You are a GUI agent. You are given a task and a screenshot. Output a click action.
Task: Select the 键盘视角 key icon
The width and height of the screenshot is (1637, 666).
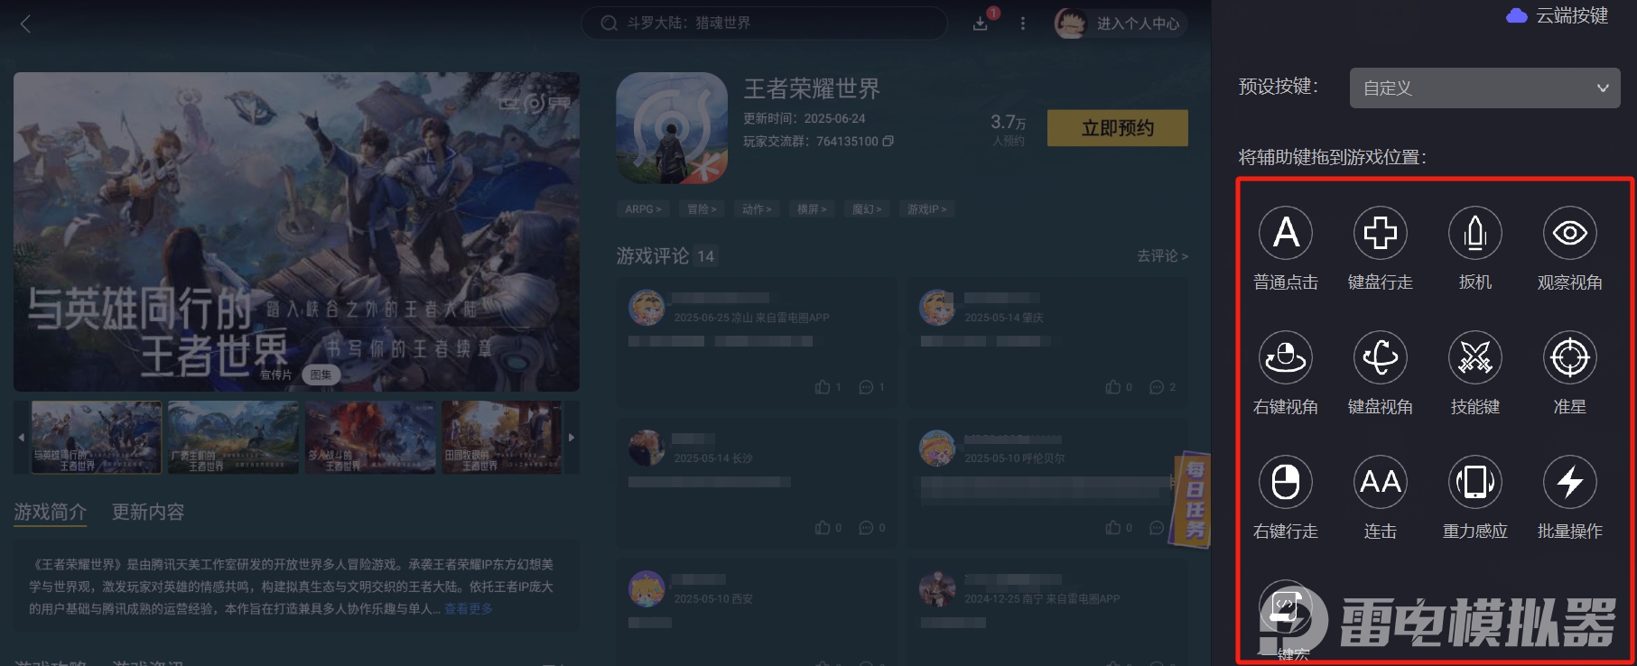point(1381,357)
